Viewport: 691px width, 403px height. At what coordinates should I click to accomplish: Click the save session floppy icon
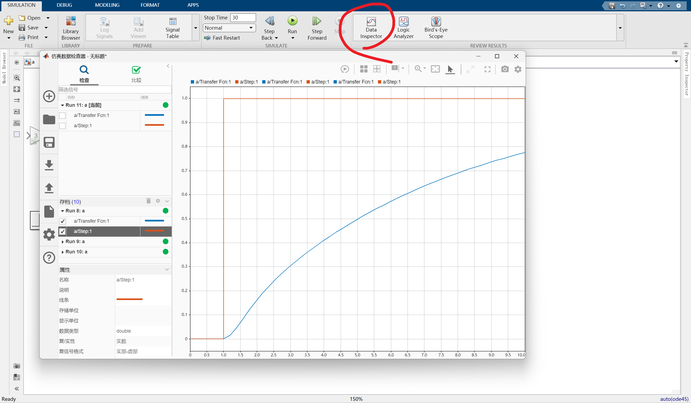49,142
